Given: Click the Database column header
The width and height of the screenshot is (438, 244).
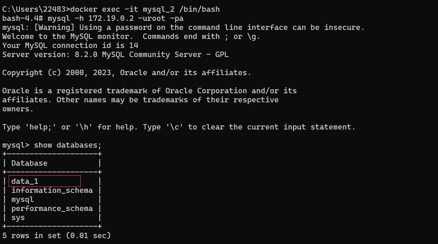Looking at the screenshot, I should tap(29, 163).
